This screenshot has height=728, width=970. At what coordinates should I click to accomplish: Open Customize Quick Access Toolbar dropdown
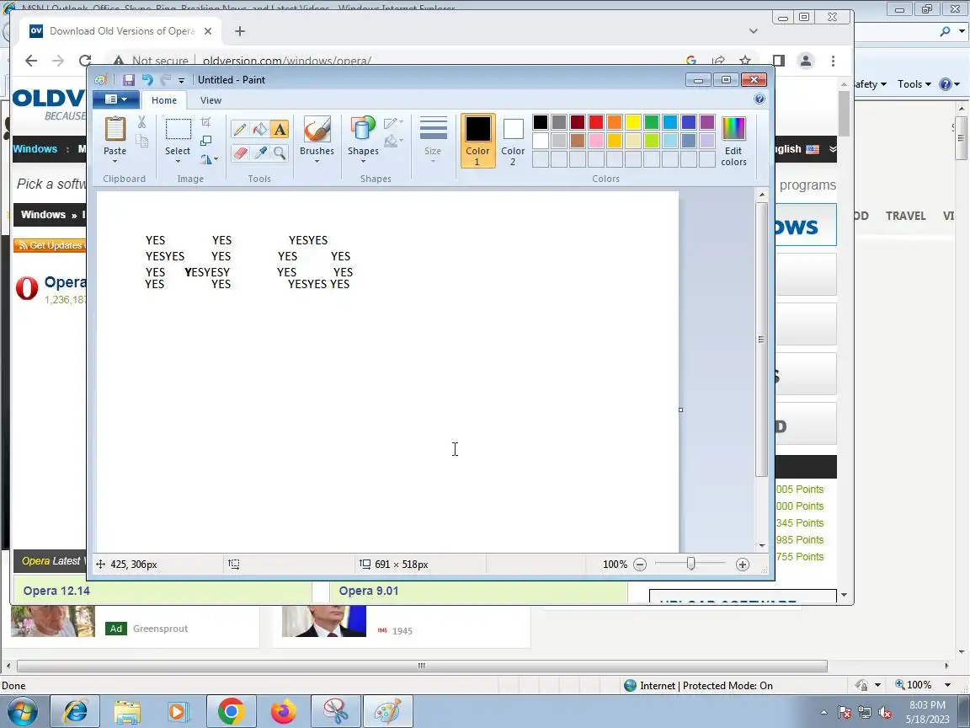(x=181, y=81)
